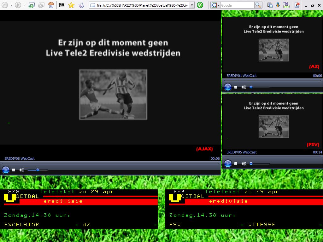Go forward with the browser Forward arrow
The image size is (323, 242).
tap(18, 5)
